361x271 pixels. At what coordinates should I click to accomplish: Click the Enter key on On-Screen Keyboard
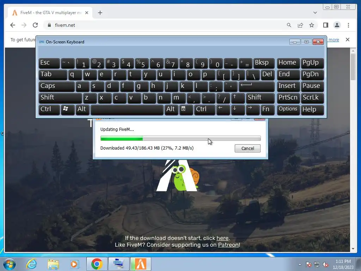[x=257, y=87]
